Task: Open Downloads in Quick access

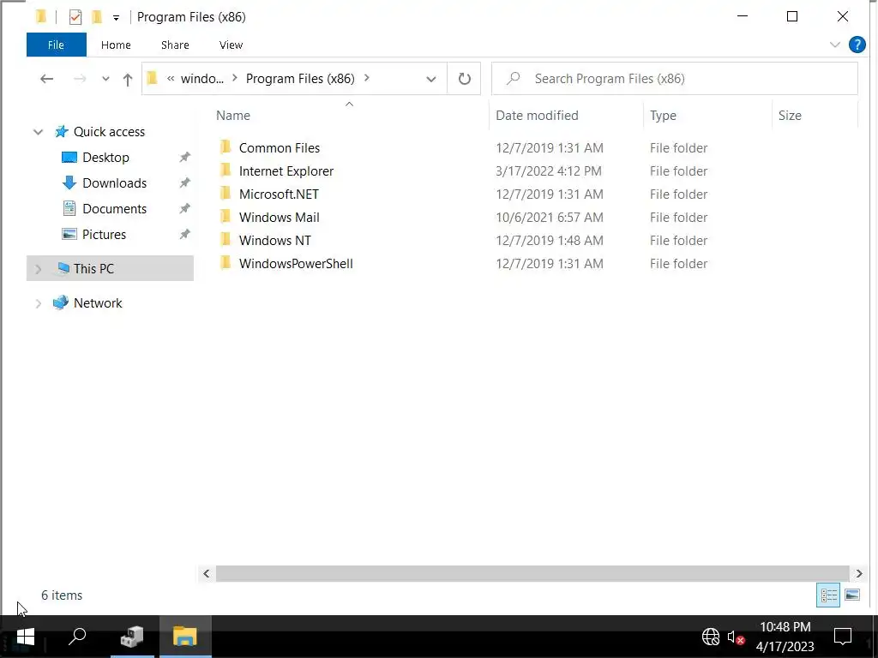Action: pyautogui.click(x=114, y=183)
